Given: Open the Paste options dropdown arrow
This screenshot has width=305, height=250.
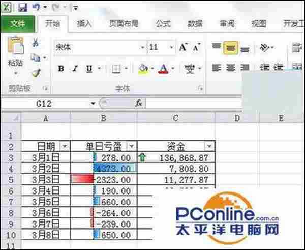Looking at the screenshot, I should [16, 73].
